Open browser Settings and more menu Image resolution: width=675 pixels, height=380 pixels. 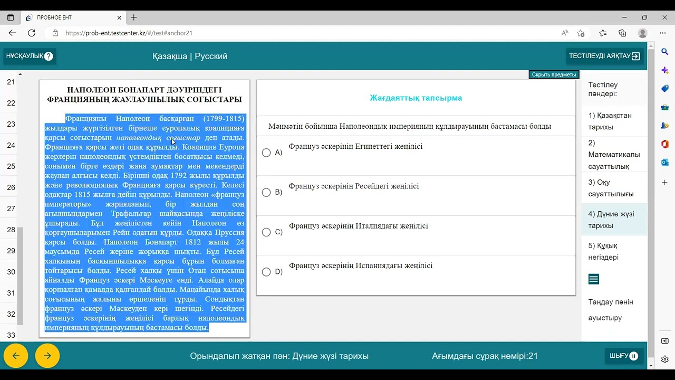[x=662, y=33]
